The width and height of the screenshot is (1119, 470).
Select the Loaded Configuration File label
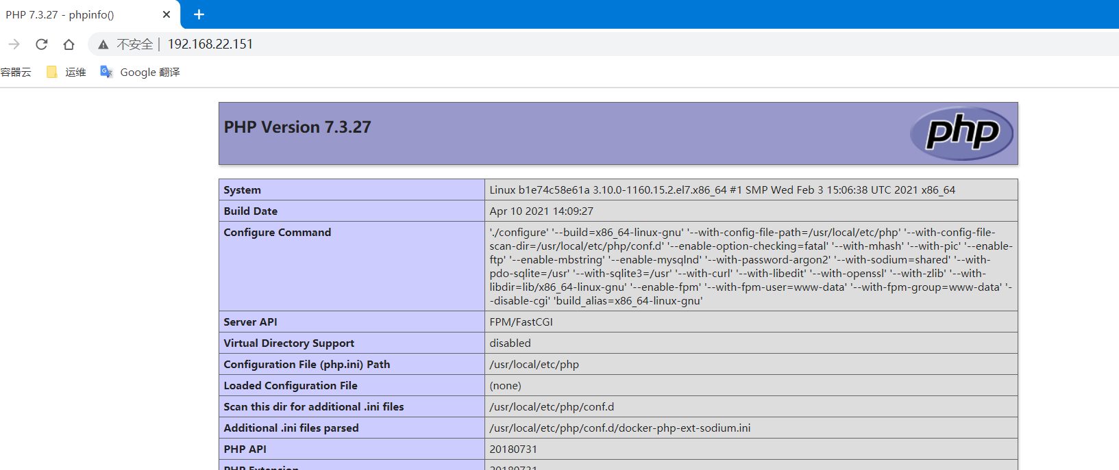click(291, 386)
